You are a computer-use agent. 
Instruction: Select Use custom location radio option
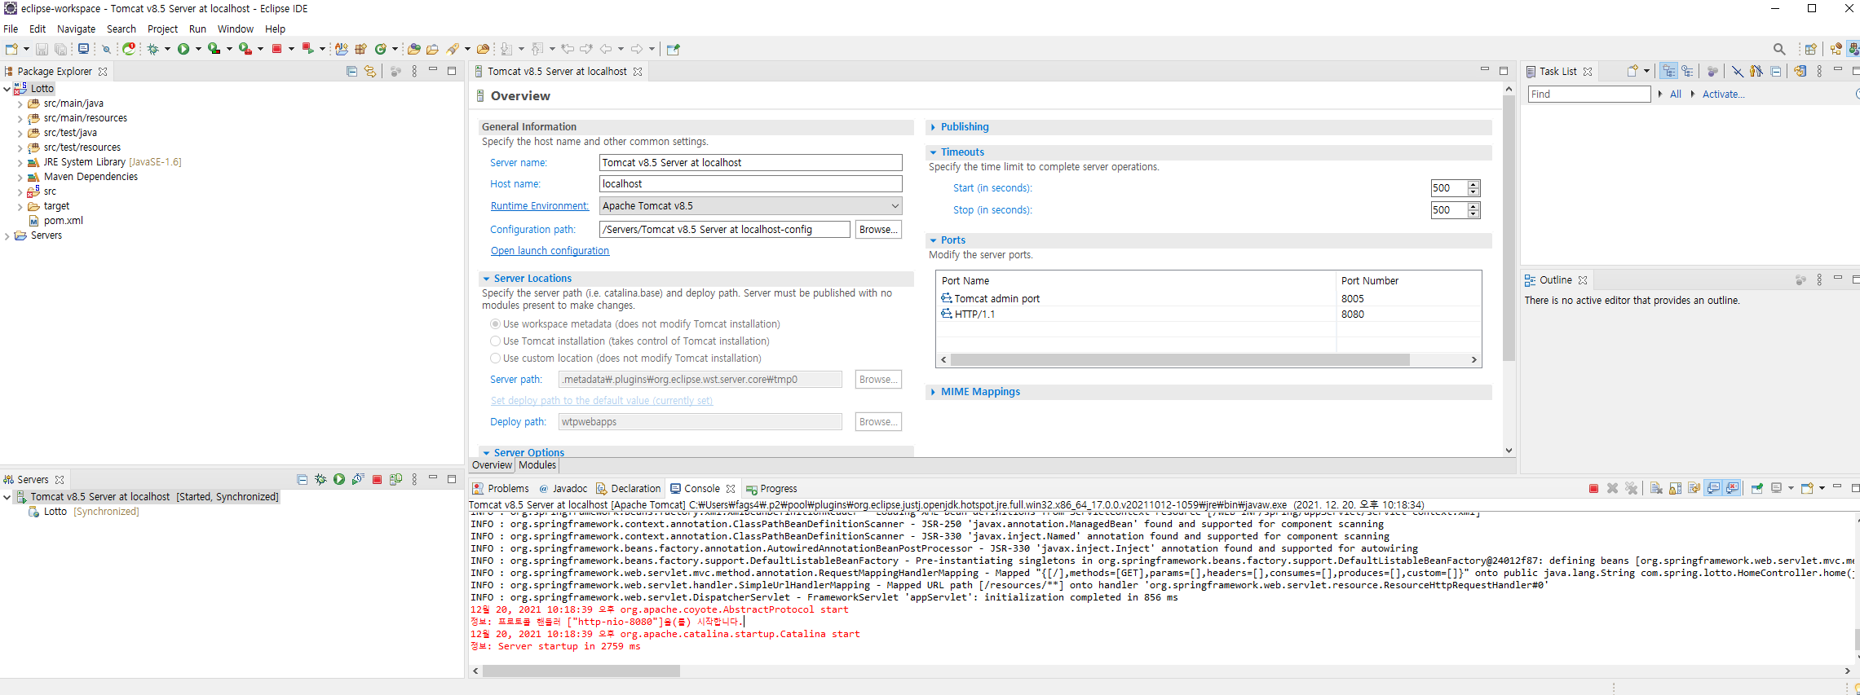[x=495, y=358]
